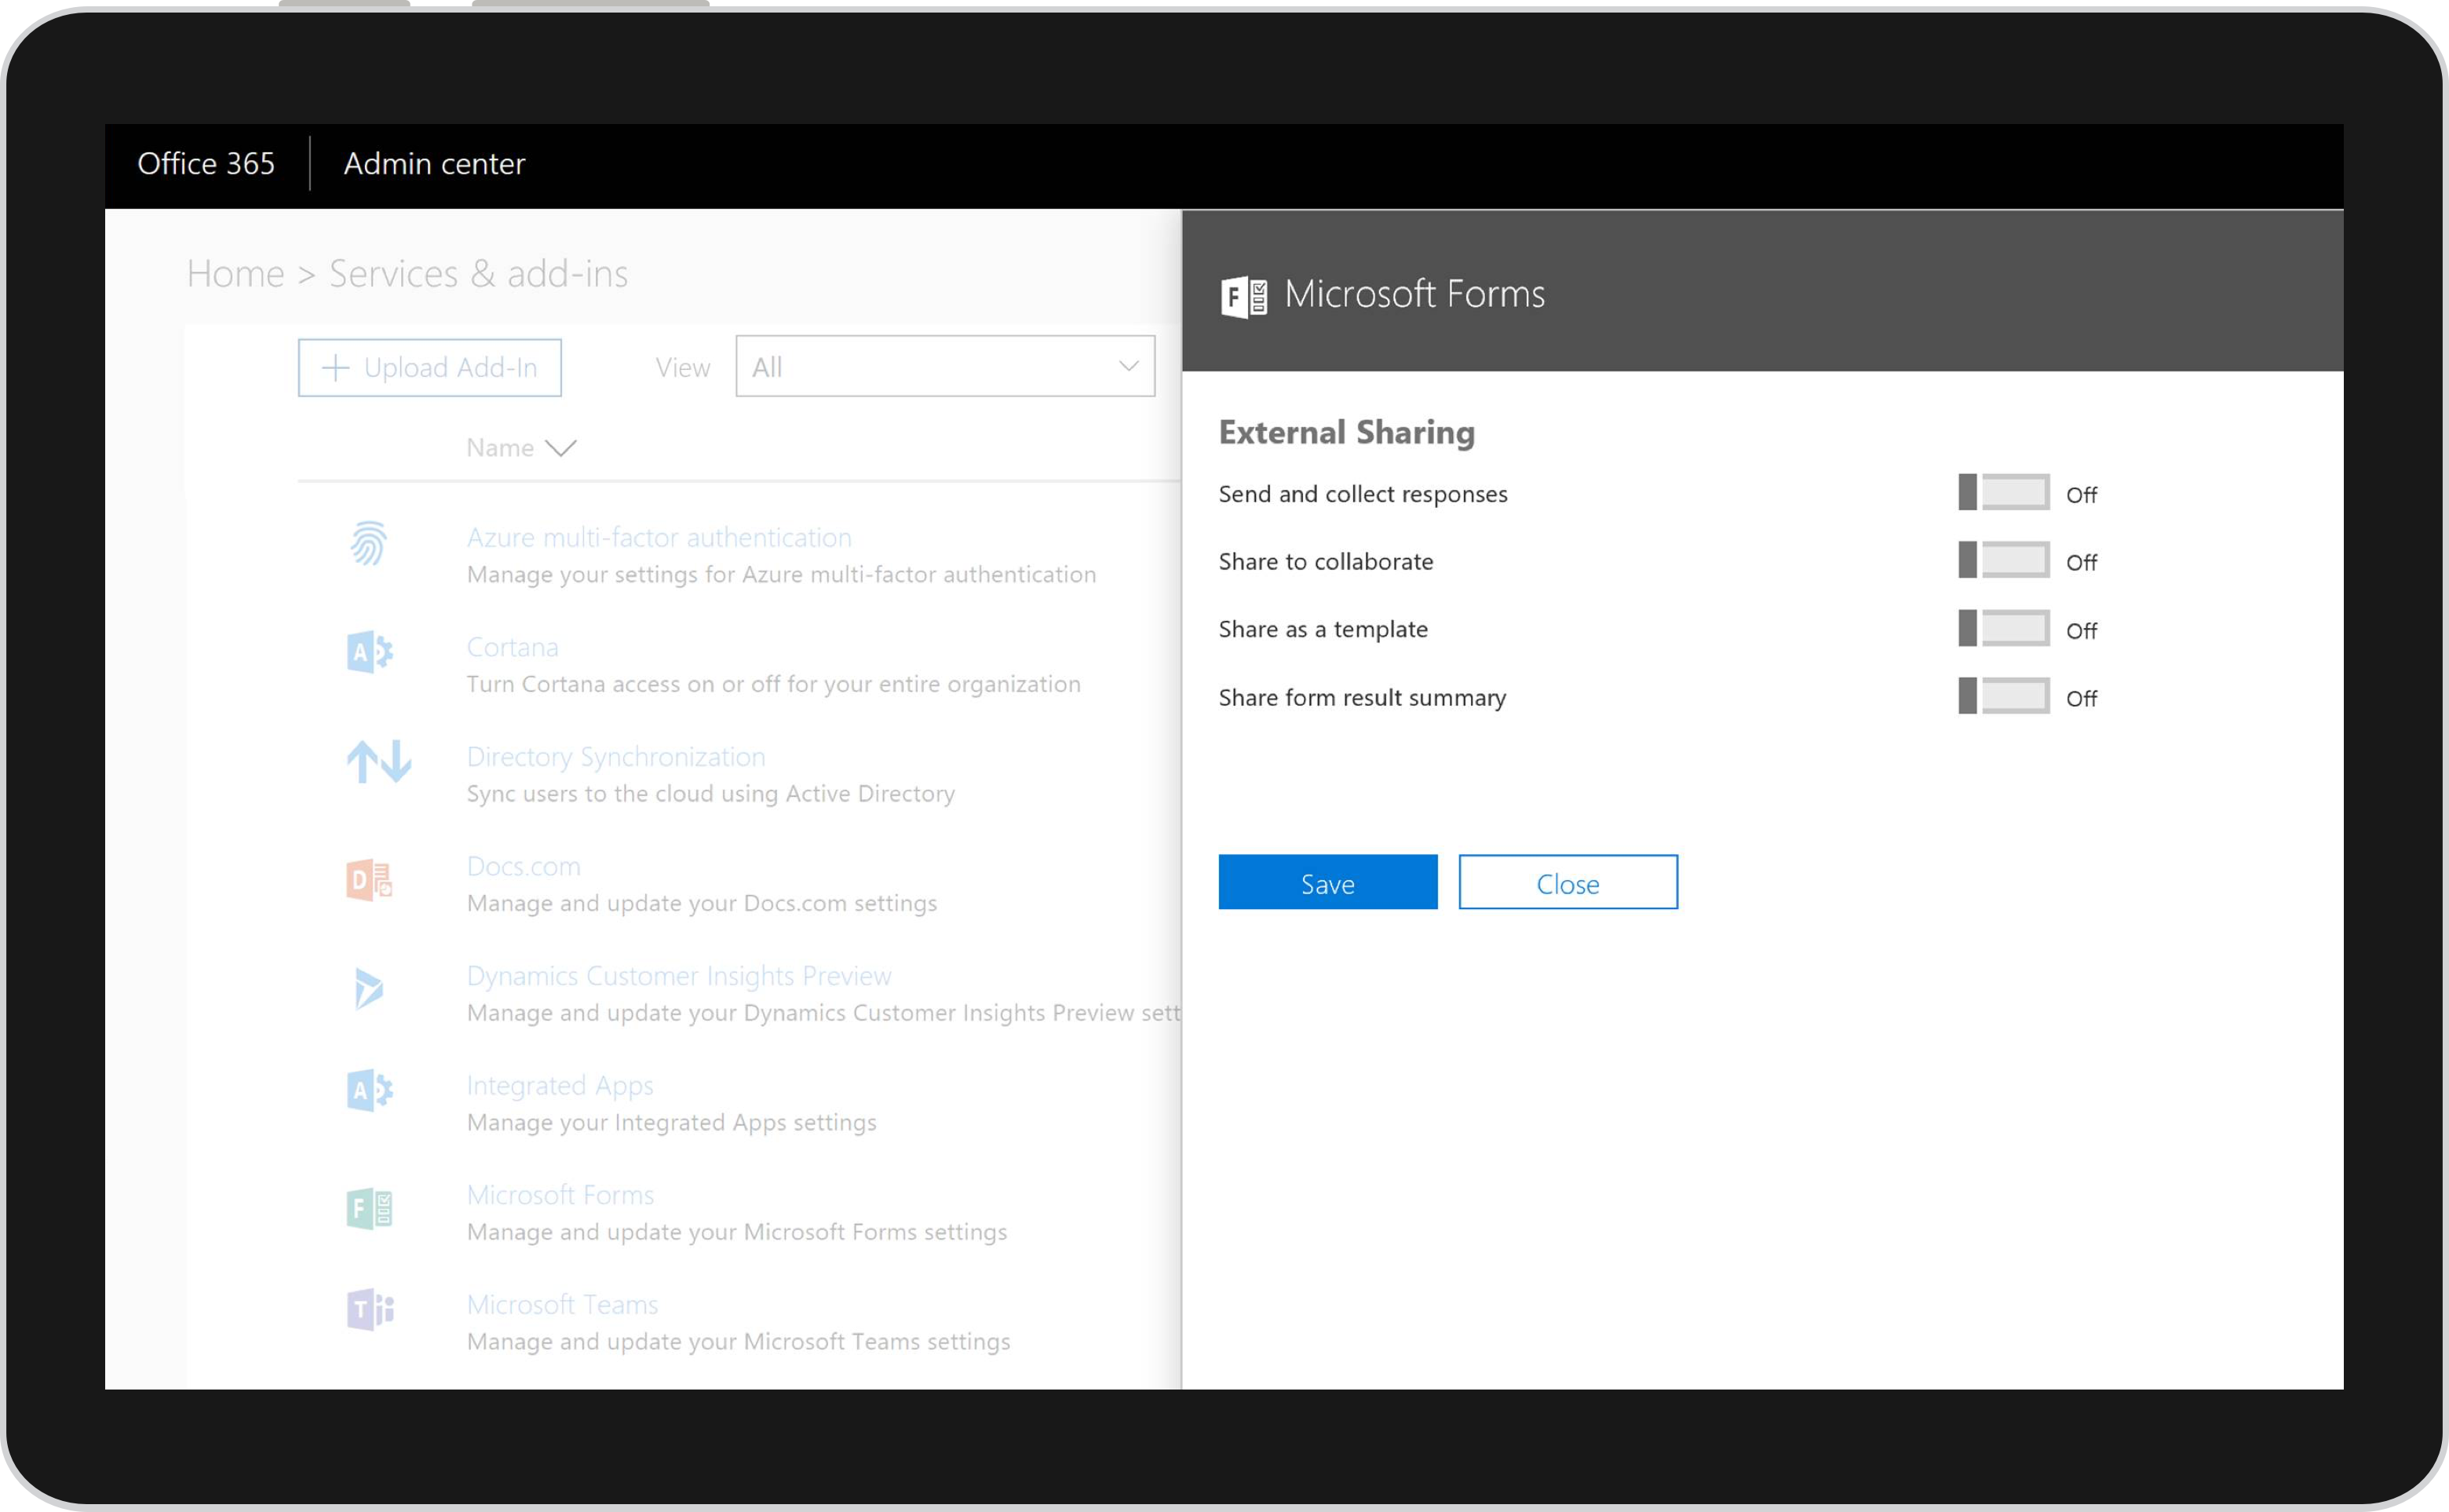Save the External Sharing settings

(1327, 882)
